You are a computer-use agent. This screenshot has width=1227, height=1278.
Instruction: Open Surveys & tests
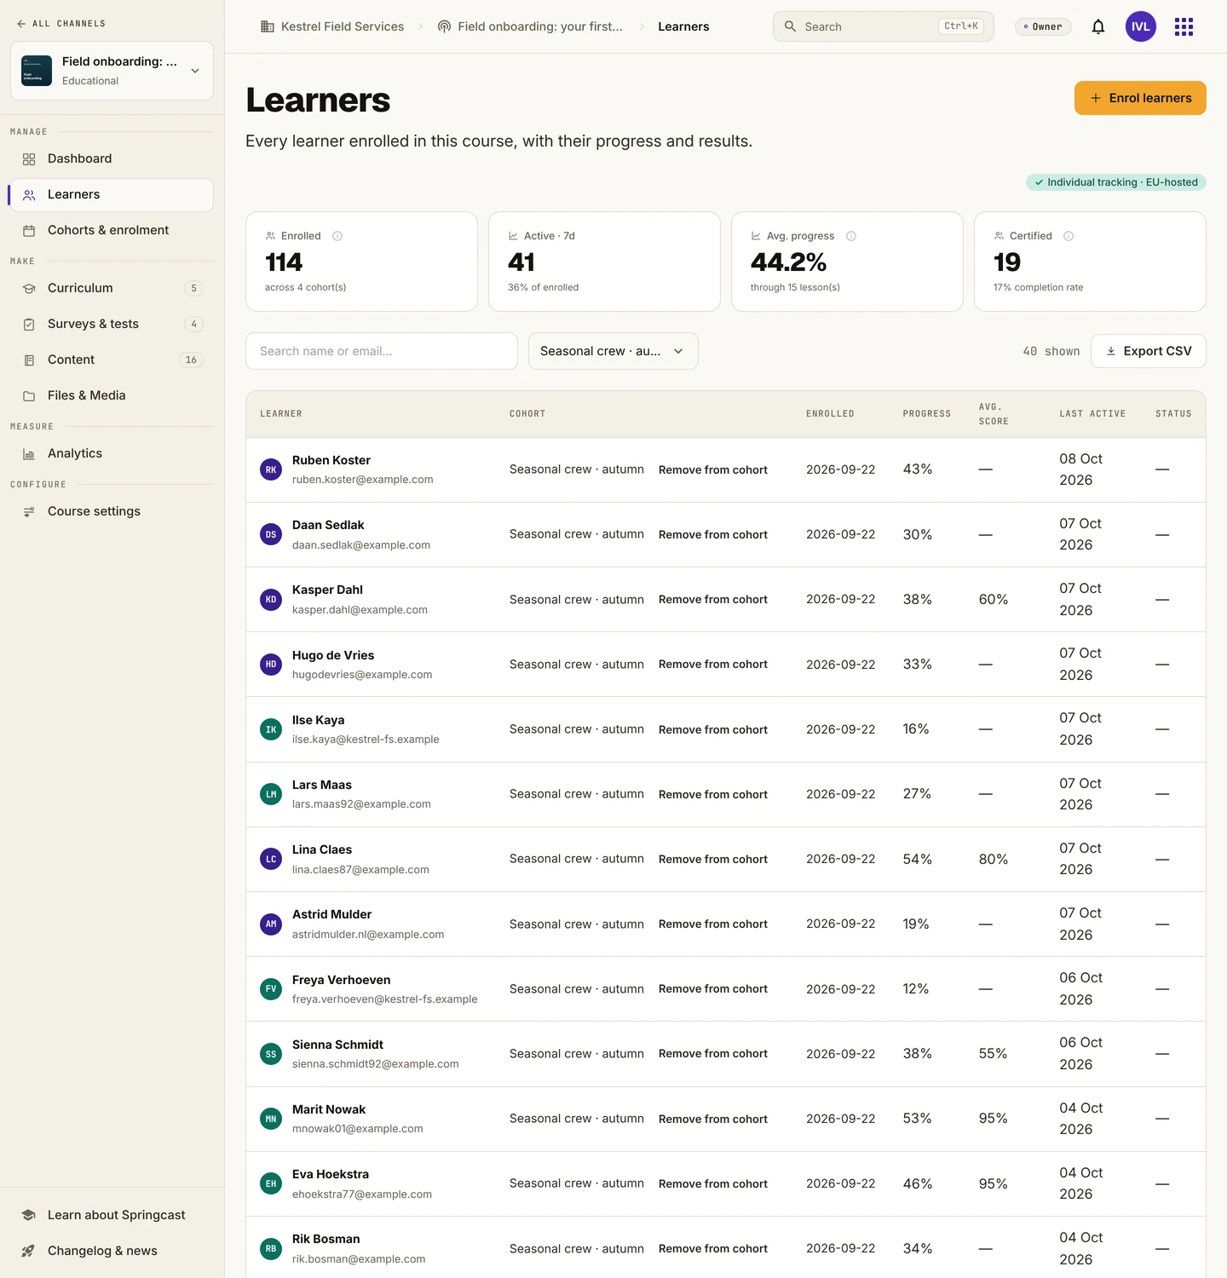112,324
